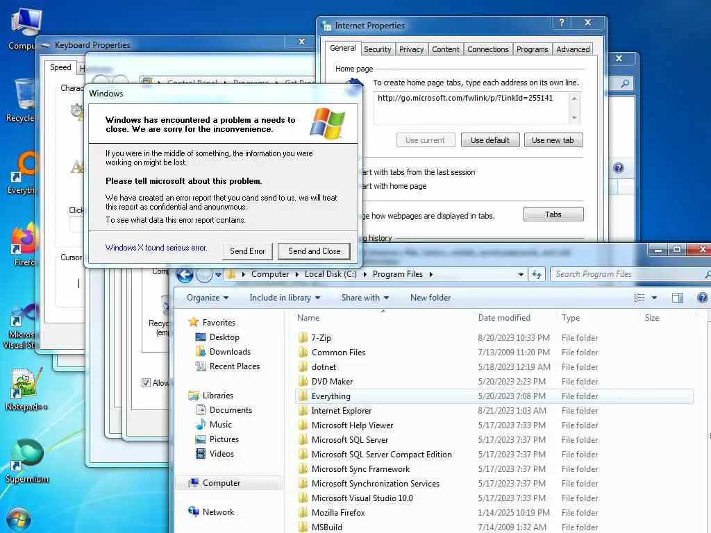Select Mozilla Firefox folder
The image size is (711, 533).
point(338,513)
